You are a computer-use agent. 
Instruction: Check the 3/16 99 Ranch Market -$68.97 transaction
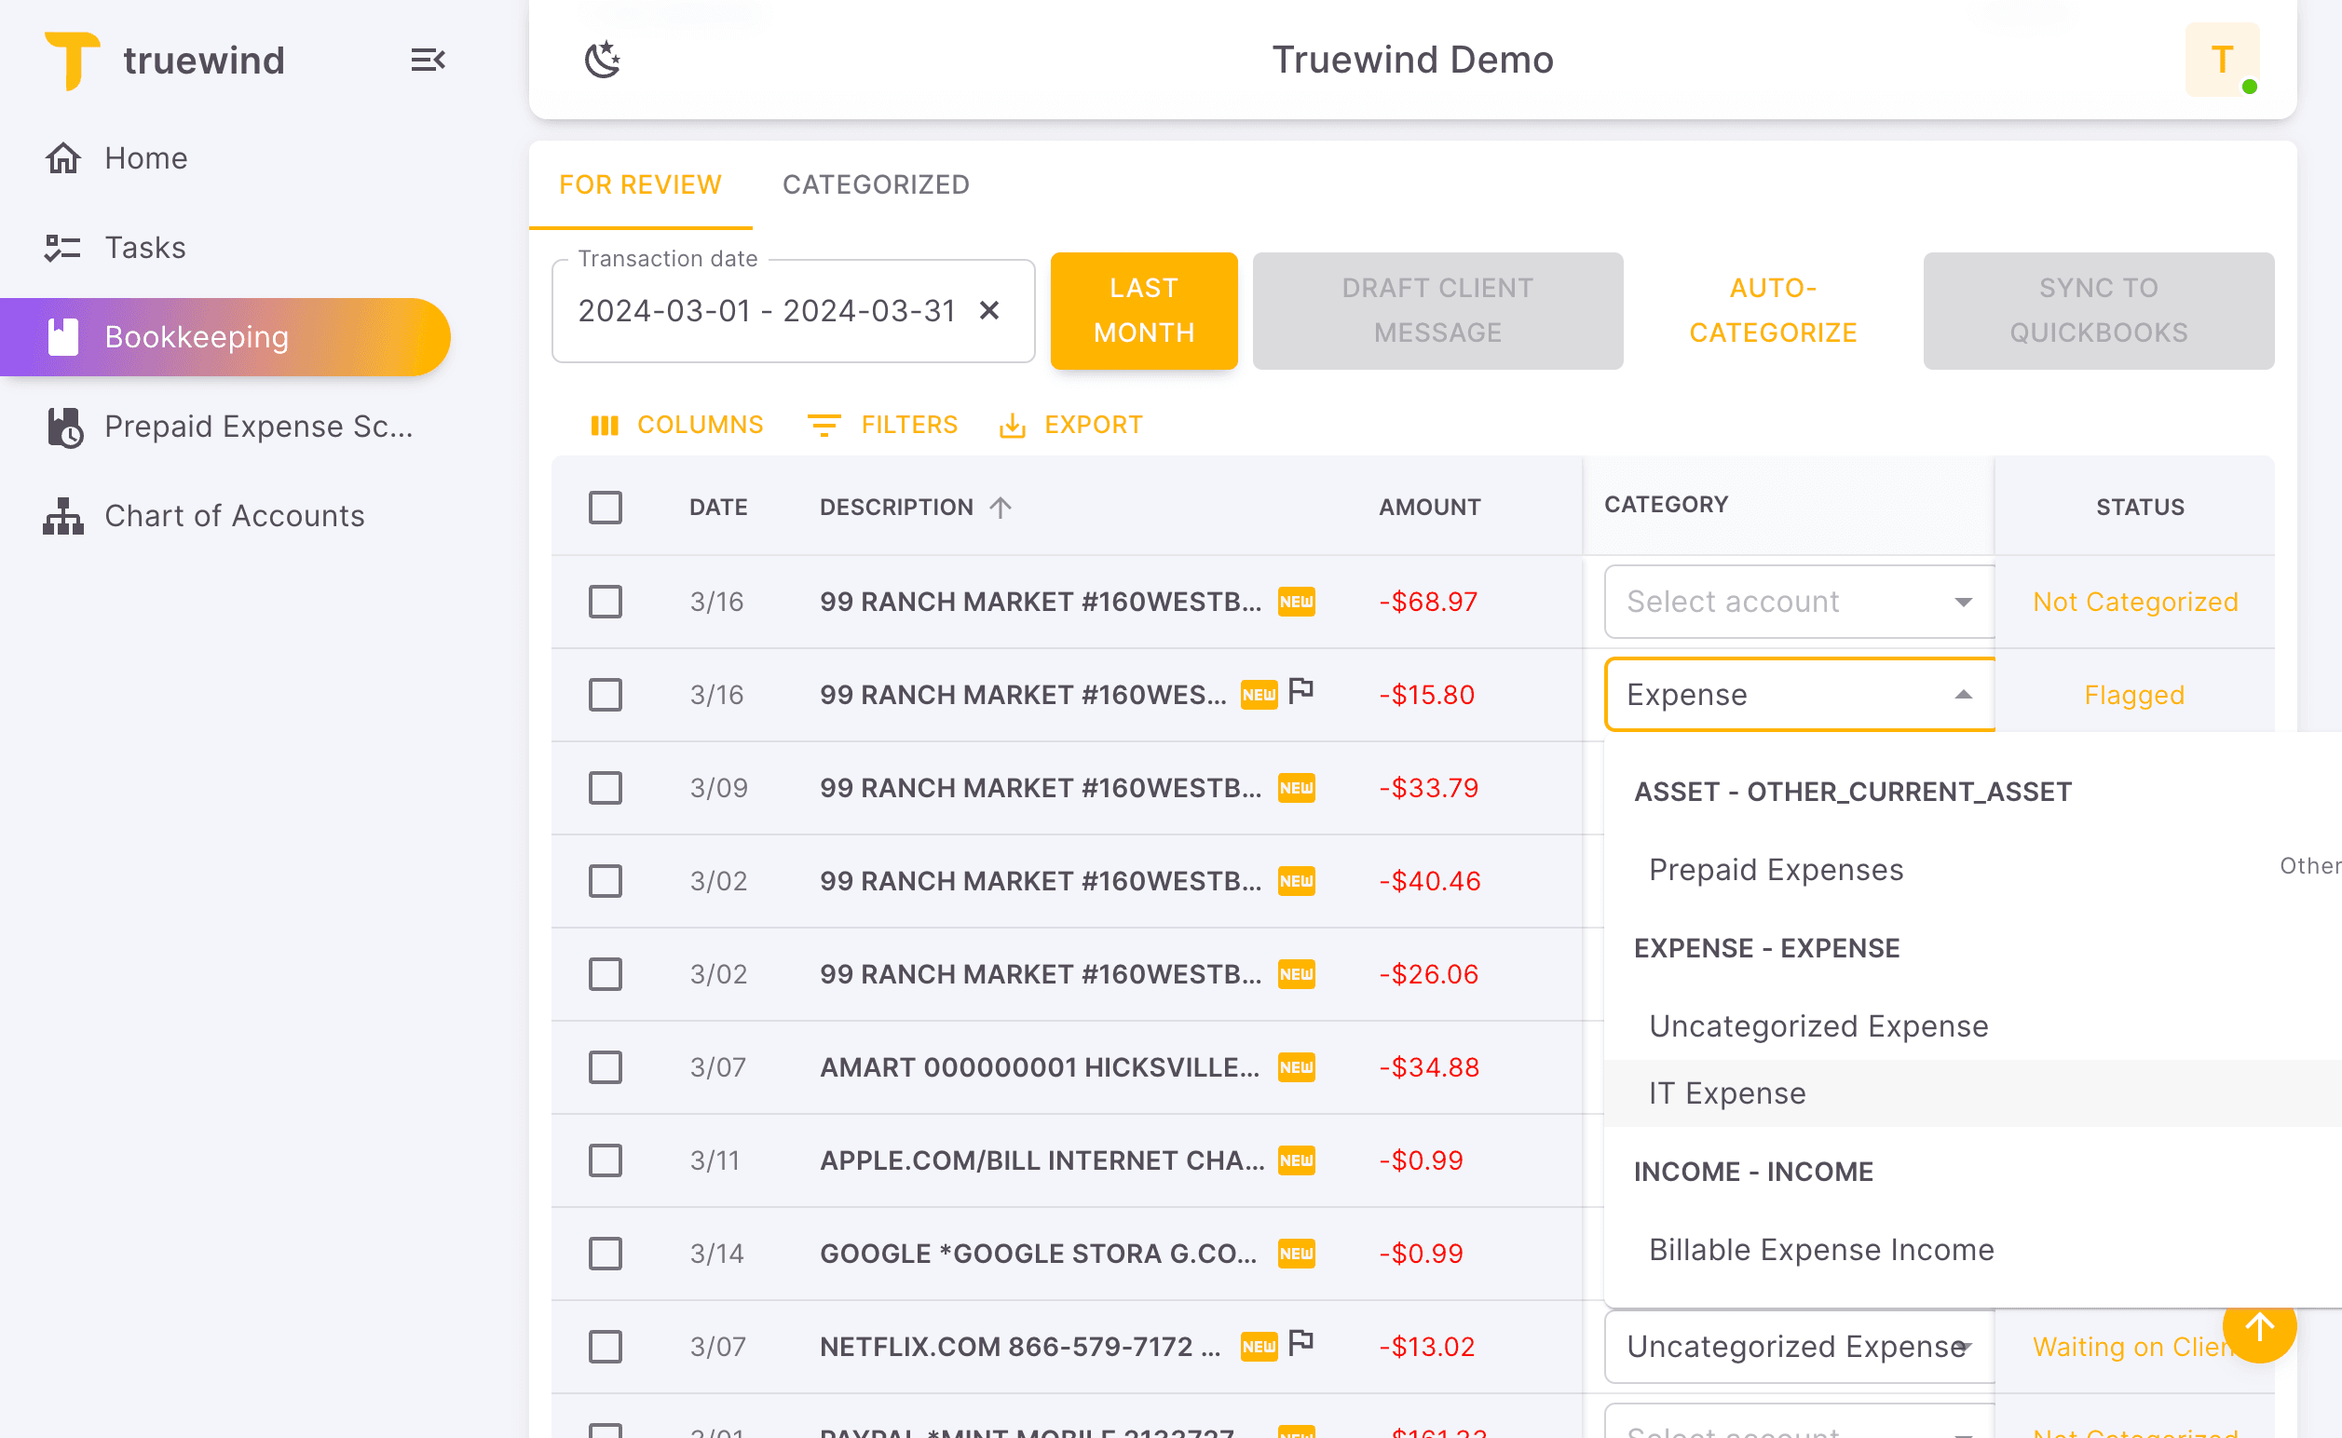(x=605, y=601)
